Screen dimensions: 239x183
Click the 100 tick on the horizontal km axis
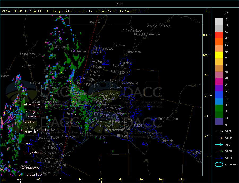pos(161,180)
